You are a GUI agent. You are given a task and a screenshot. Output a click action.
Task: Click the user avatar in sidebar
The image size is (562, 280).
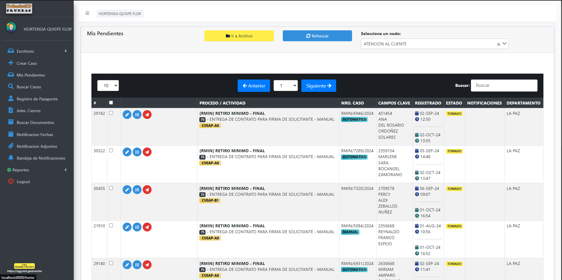coord(11,27)
